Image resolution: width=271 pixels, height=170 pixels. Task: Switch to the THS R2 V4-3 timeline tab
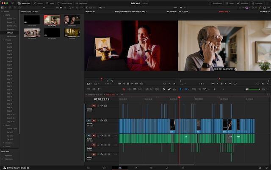(111, 95)
